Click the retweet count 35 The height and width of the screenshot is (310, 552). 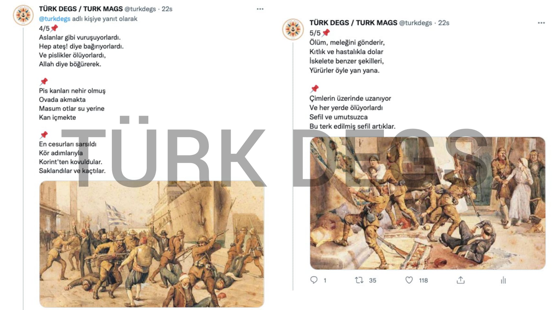[373, 280]
